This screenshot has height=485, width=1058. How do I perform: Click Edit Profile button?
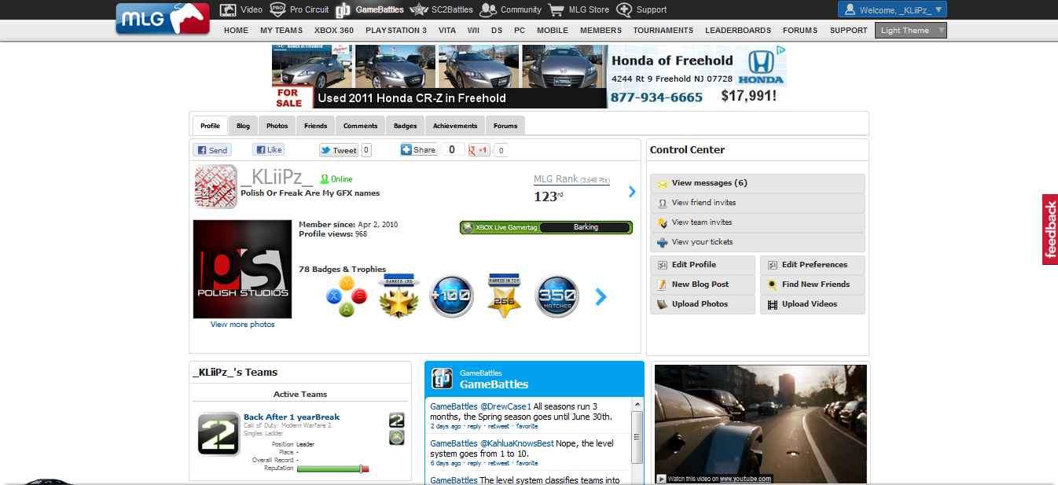point(703,265)
